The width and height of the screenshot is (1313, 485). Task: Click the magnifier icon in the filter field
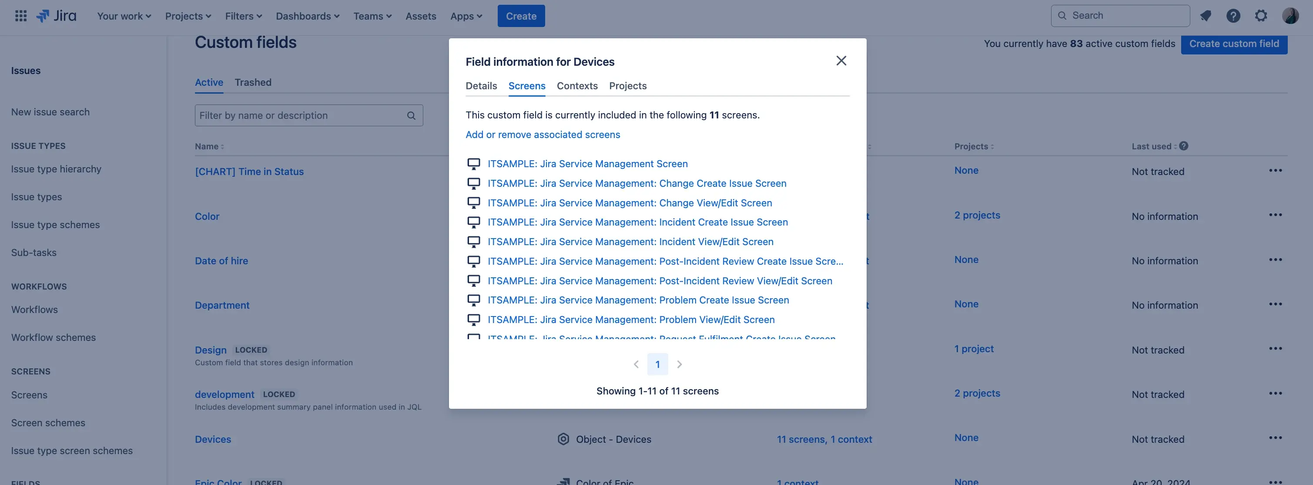pos(411,115)
